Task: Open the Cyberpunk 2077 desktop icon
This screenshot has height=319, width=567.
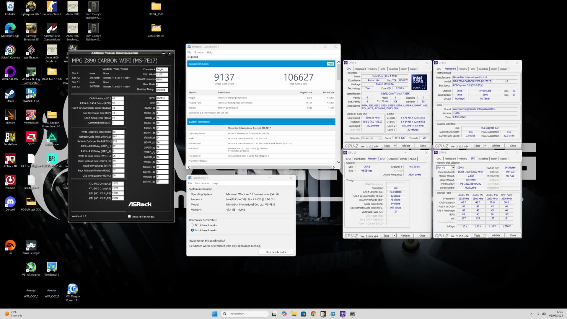Action: pos(31,8)
